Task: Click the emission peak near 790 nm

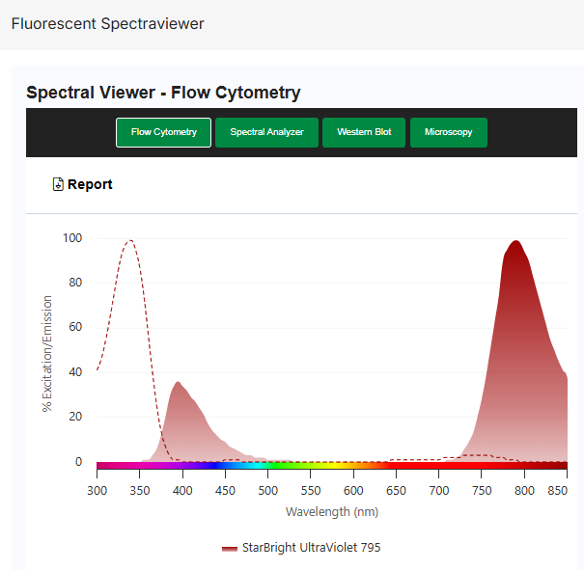Action: [516, 243]
